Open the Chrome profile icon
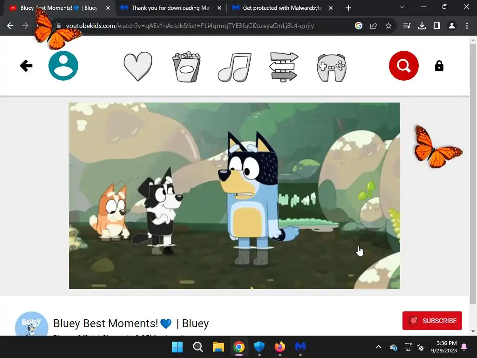Viewport: 477px width, 358px height. click(452, 26)
